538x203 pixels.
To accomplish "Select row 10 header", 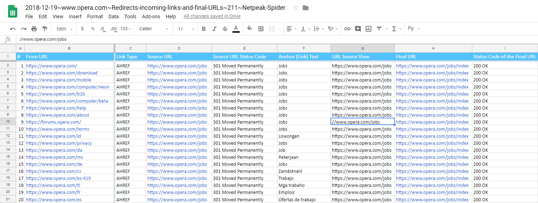I will (8, 122).
